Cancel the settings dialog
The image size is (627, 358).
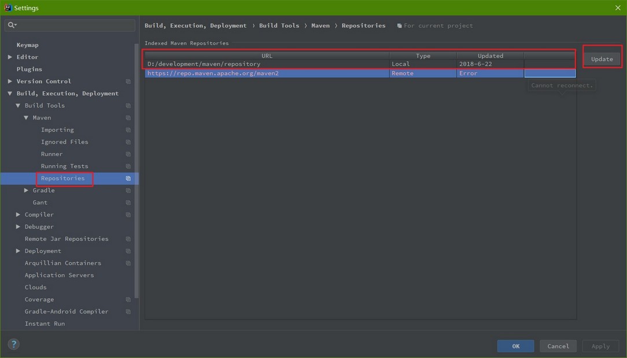tap(558, 346)
